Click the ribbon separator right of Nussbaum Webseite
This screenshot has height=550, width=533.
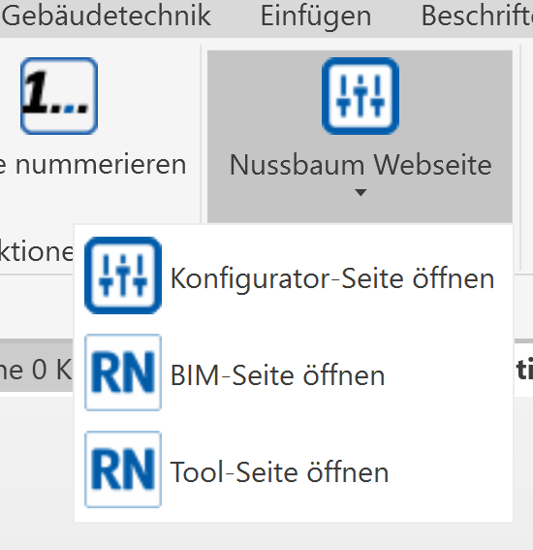[x=520, y=158]
